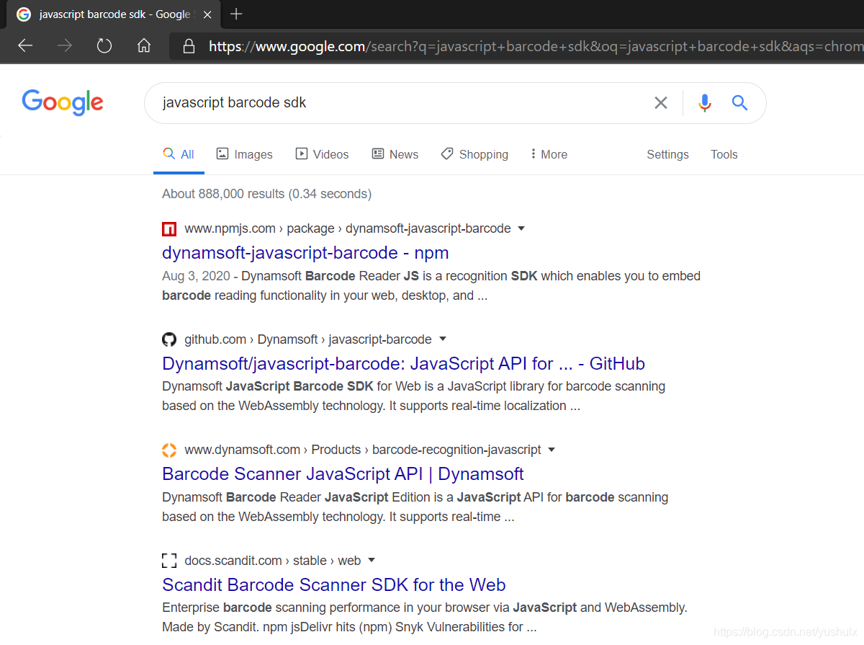Open a new tab with plus icon
Screen dimensions: 864x645
pyautogui.click(x=236, y=14)
